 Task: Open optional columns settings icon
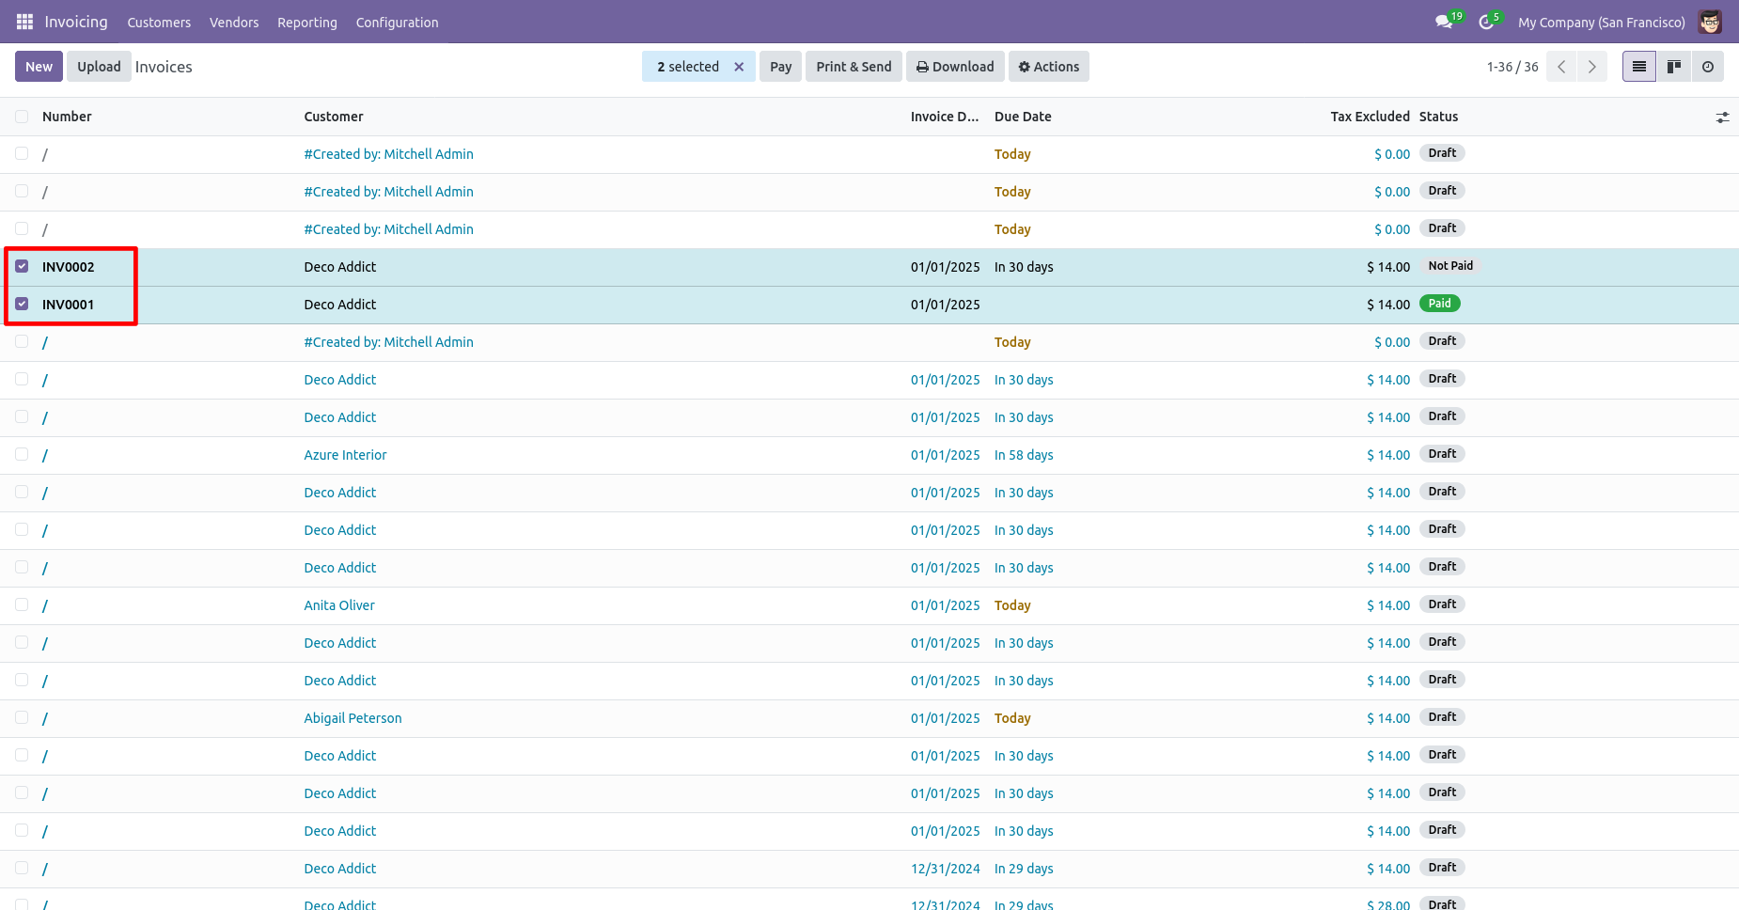point(1722,118)
